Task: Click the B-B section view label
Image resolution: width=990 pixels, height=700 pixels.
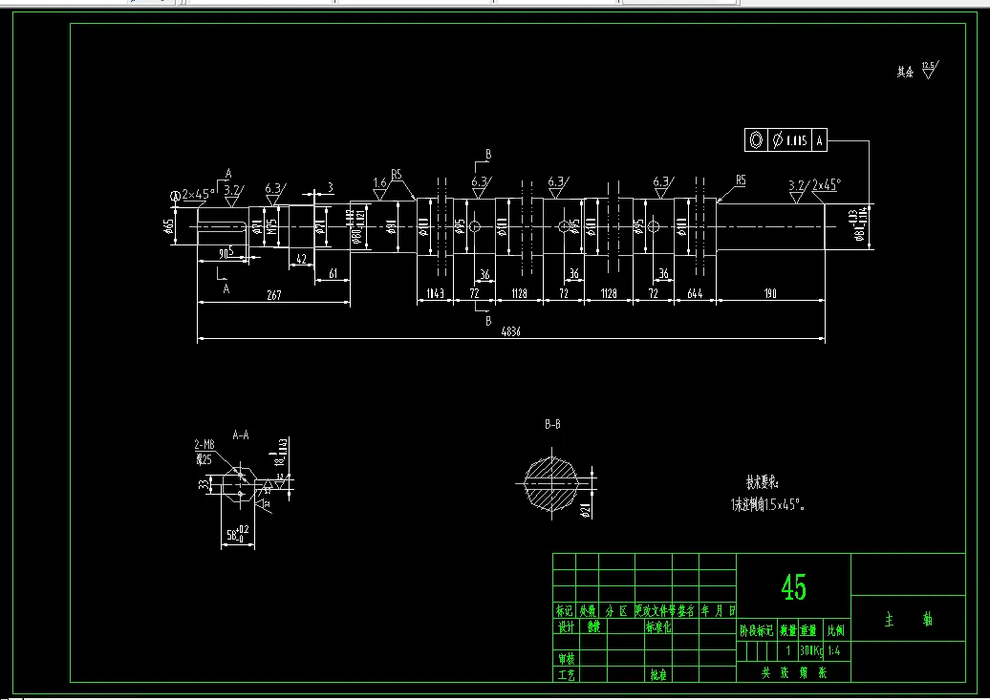Action: tap(552, 425)
